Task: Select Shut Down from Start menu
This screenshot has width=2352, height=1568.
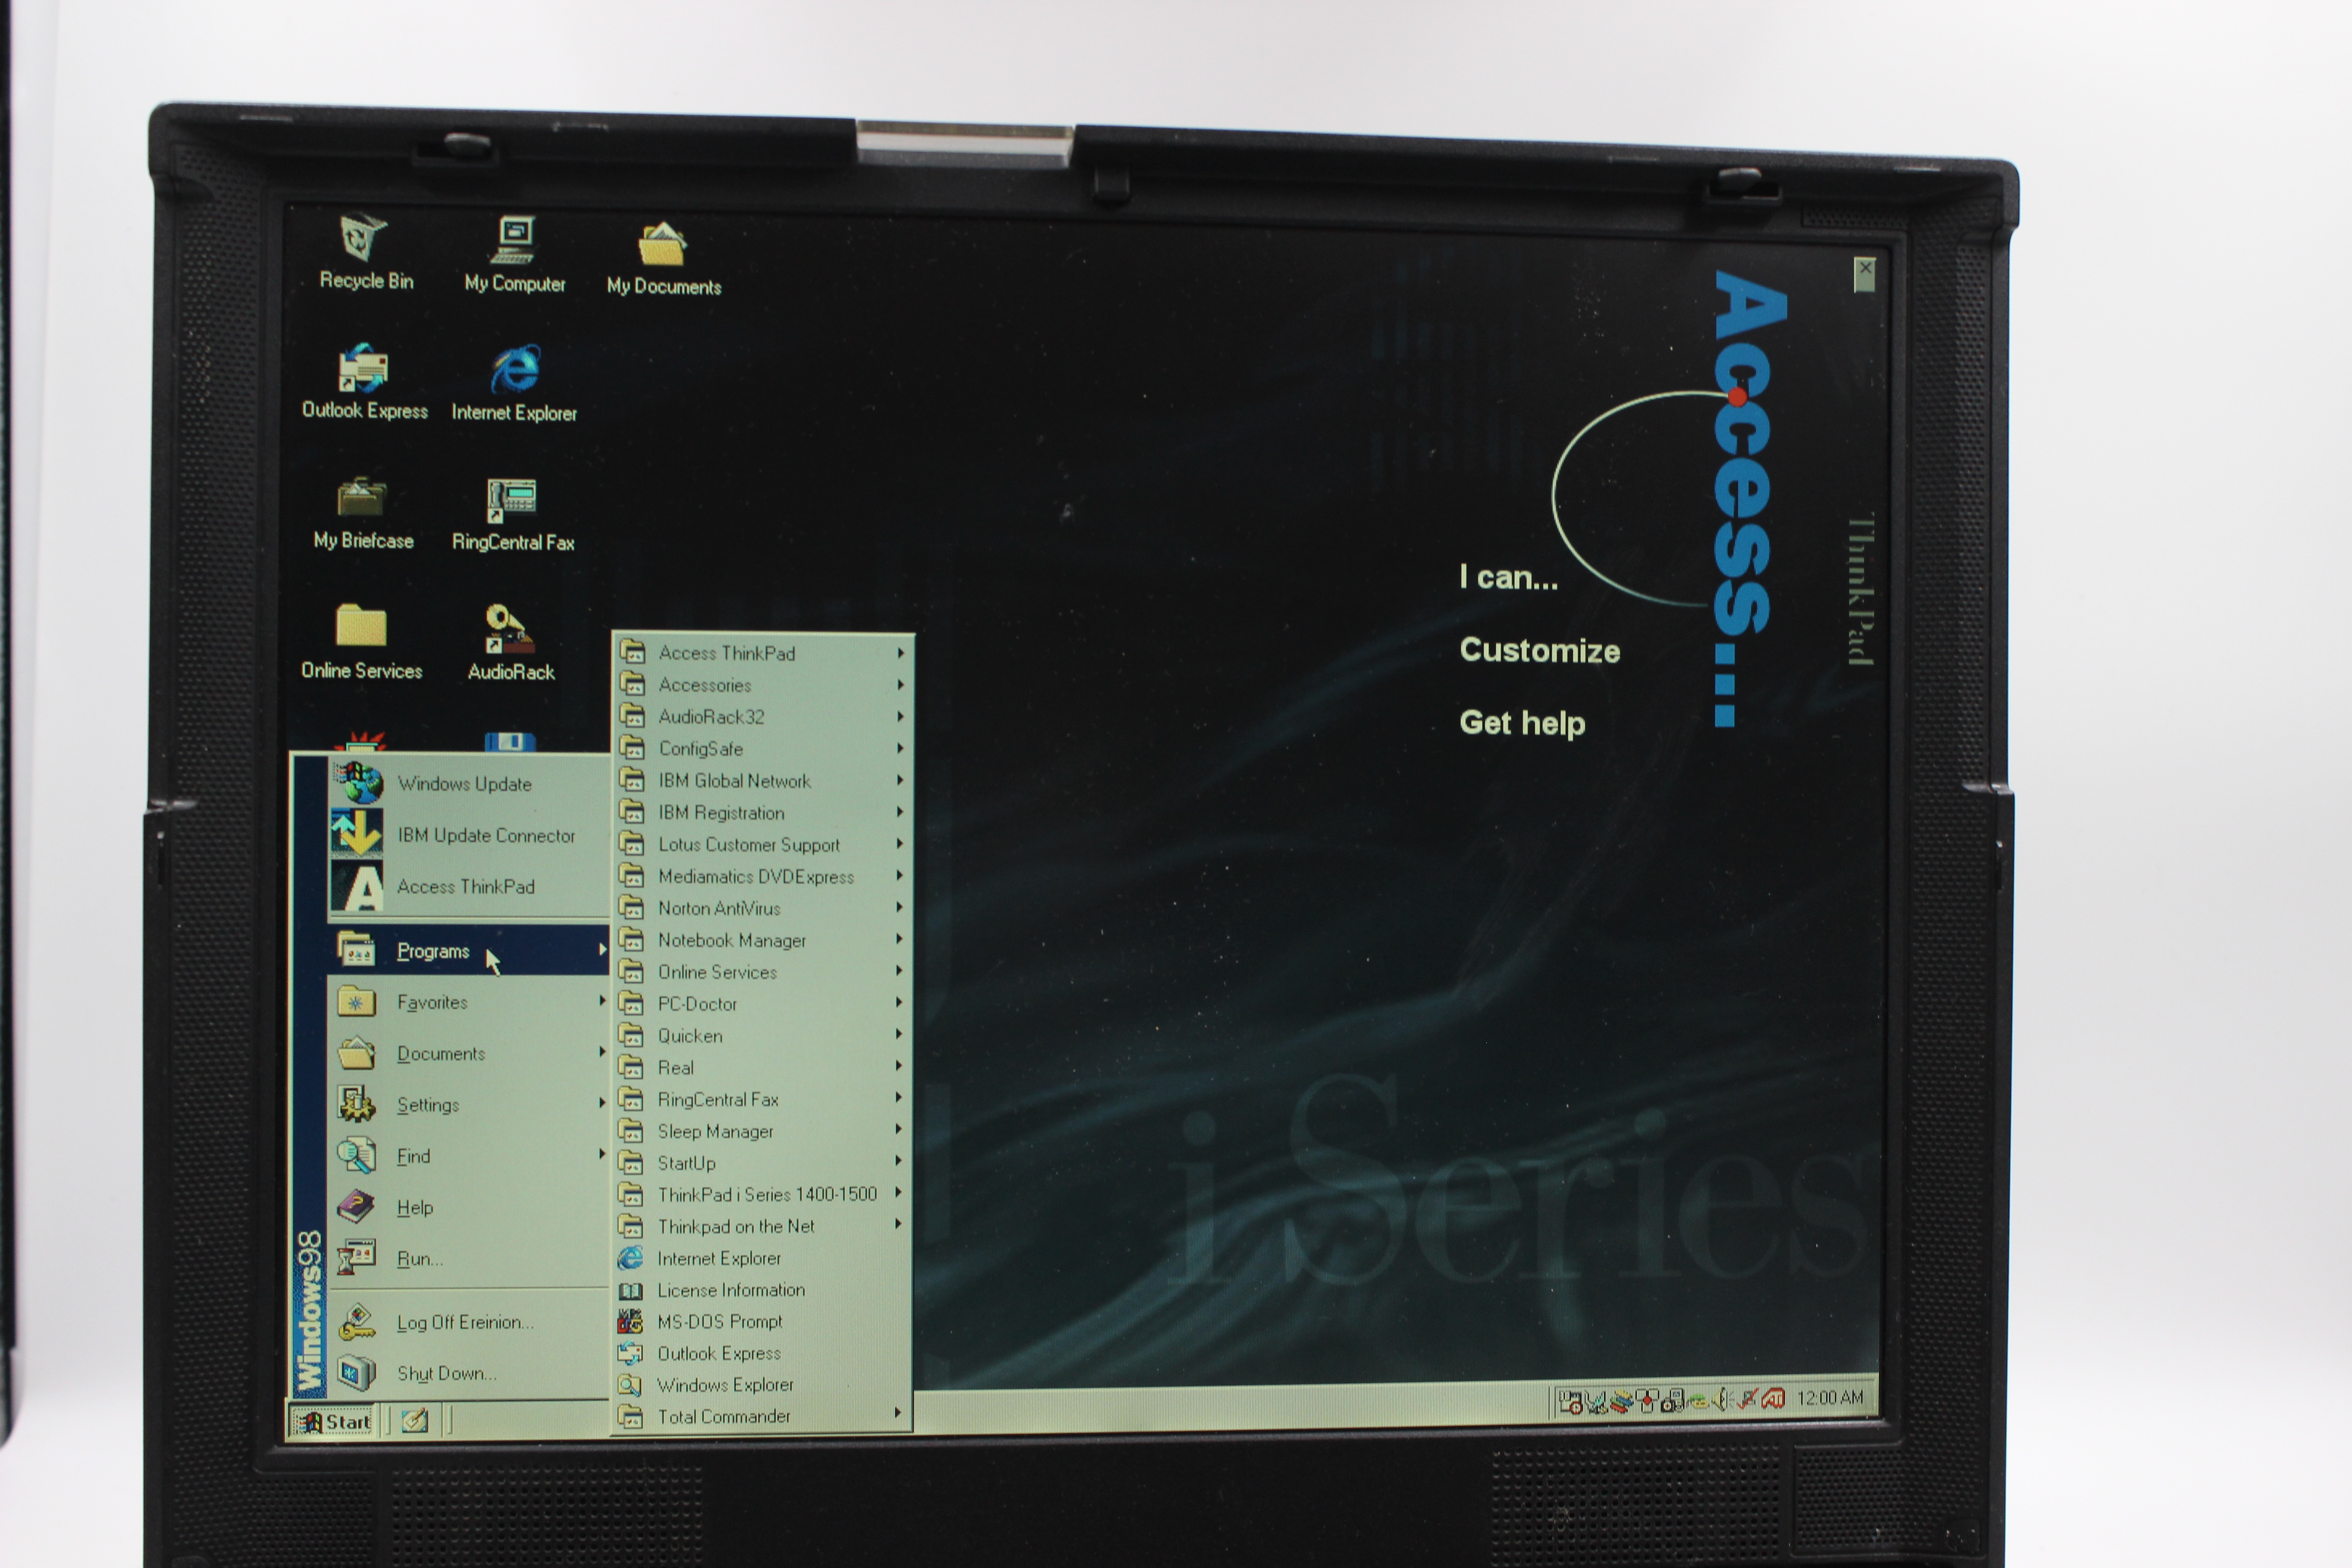Action: (446, 1373)
